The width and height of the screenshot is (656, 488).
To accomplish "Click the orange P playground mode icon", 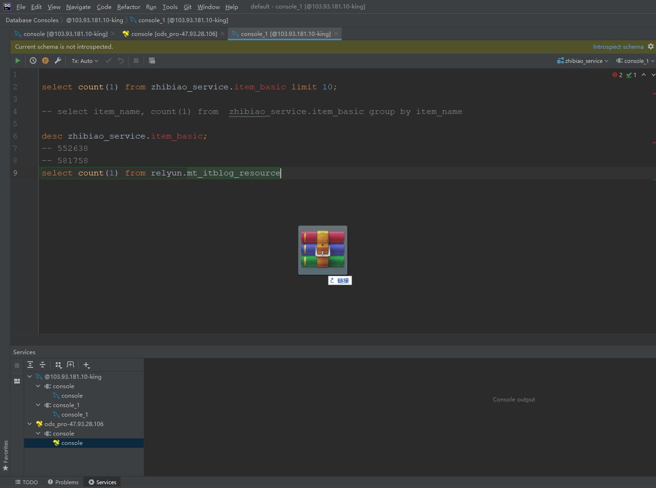I will [x=45, y=61].
